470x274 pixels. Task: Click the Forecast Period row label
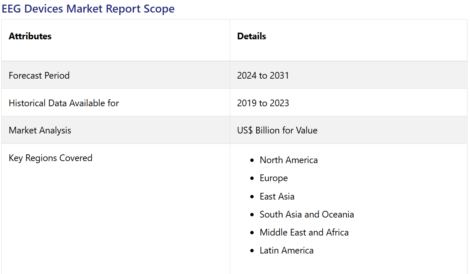[39, 76]
